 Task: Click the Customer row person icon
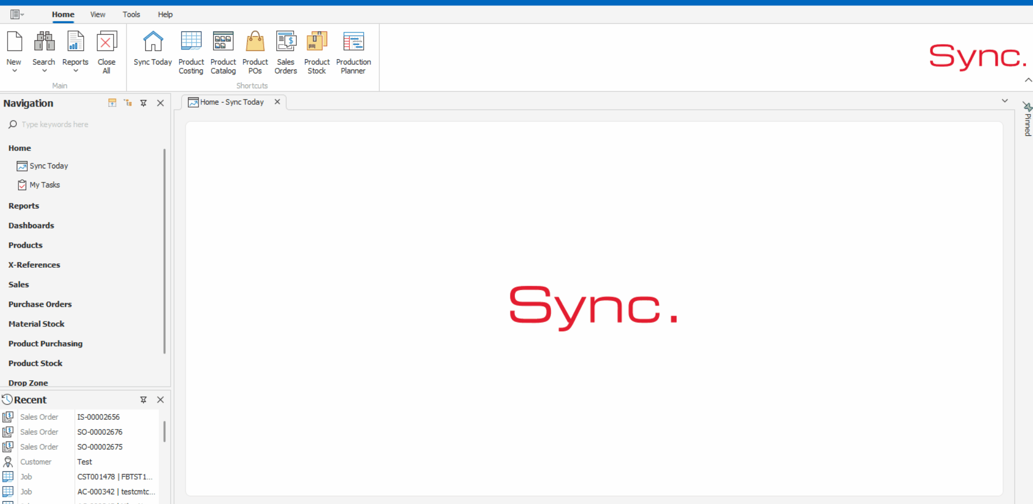pos(8,462)
